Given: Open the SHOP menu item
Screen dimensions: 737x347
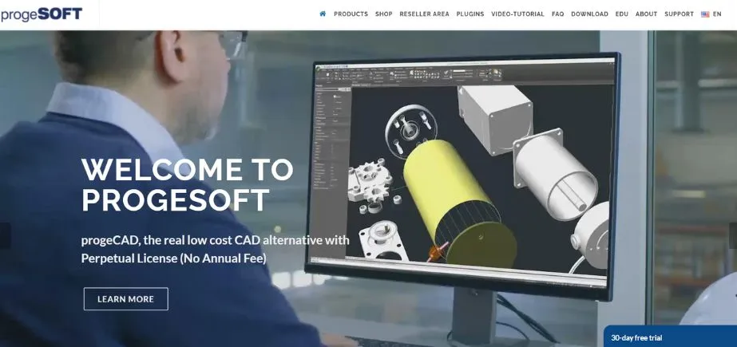Looking at the screenshot, I should (x=383, y=14).
